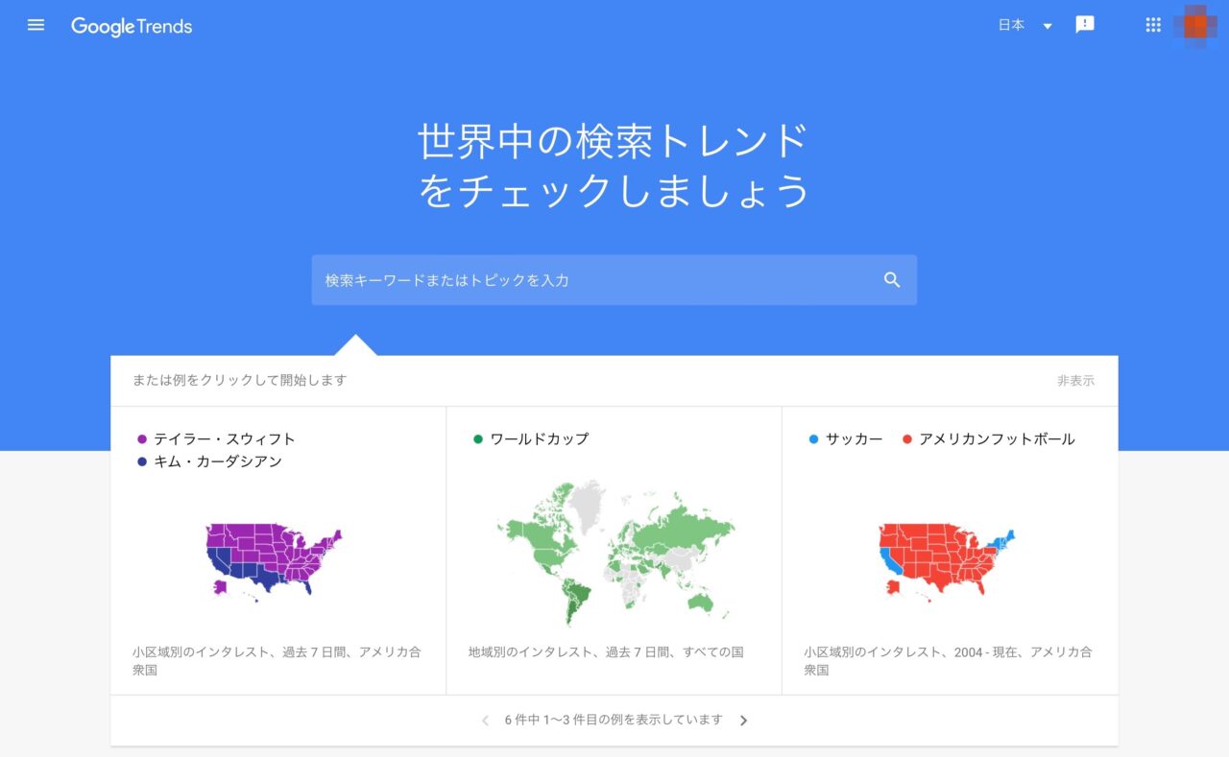Select the ワールドカップ legend dot

click(x=476, y=438)
